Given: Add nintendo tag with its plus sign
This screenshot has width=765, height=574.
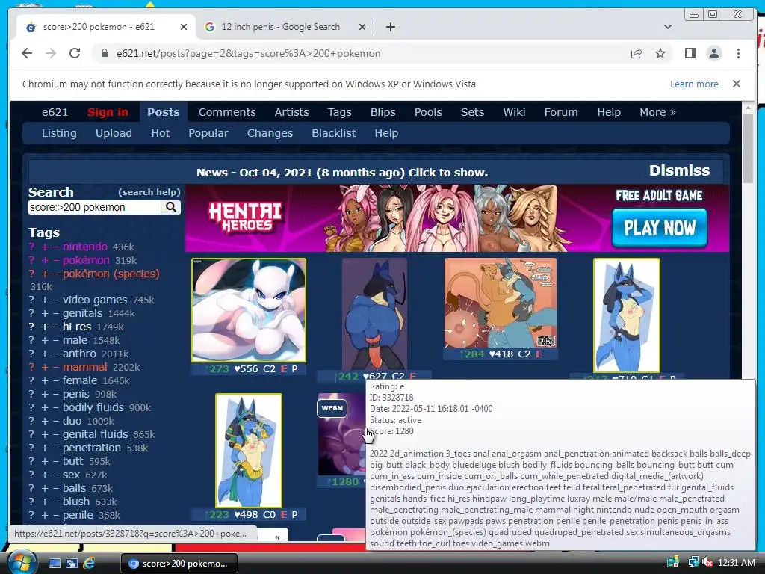Looking at the screenshot, I should (x=45, y=247).
